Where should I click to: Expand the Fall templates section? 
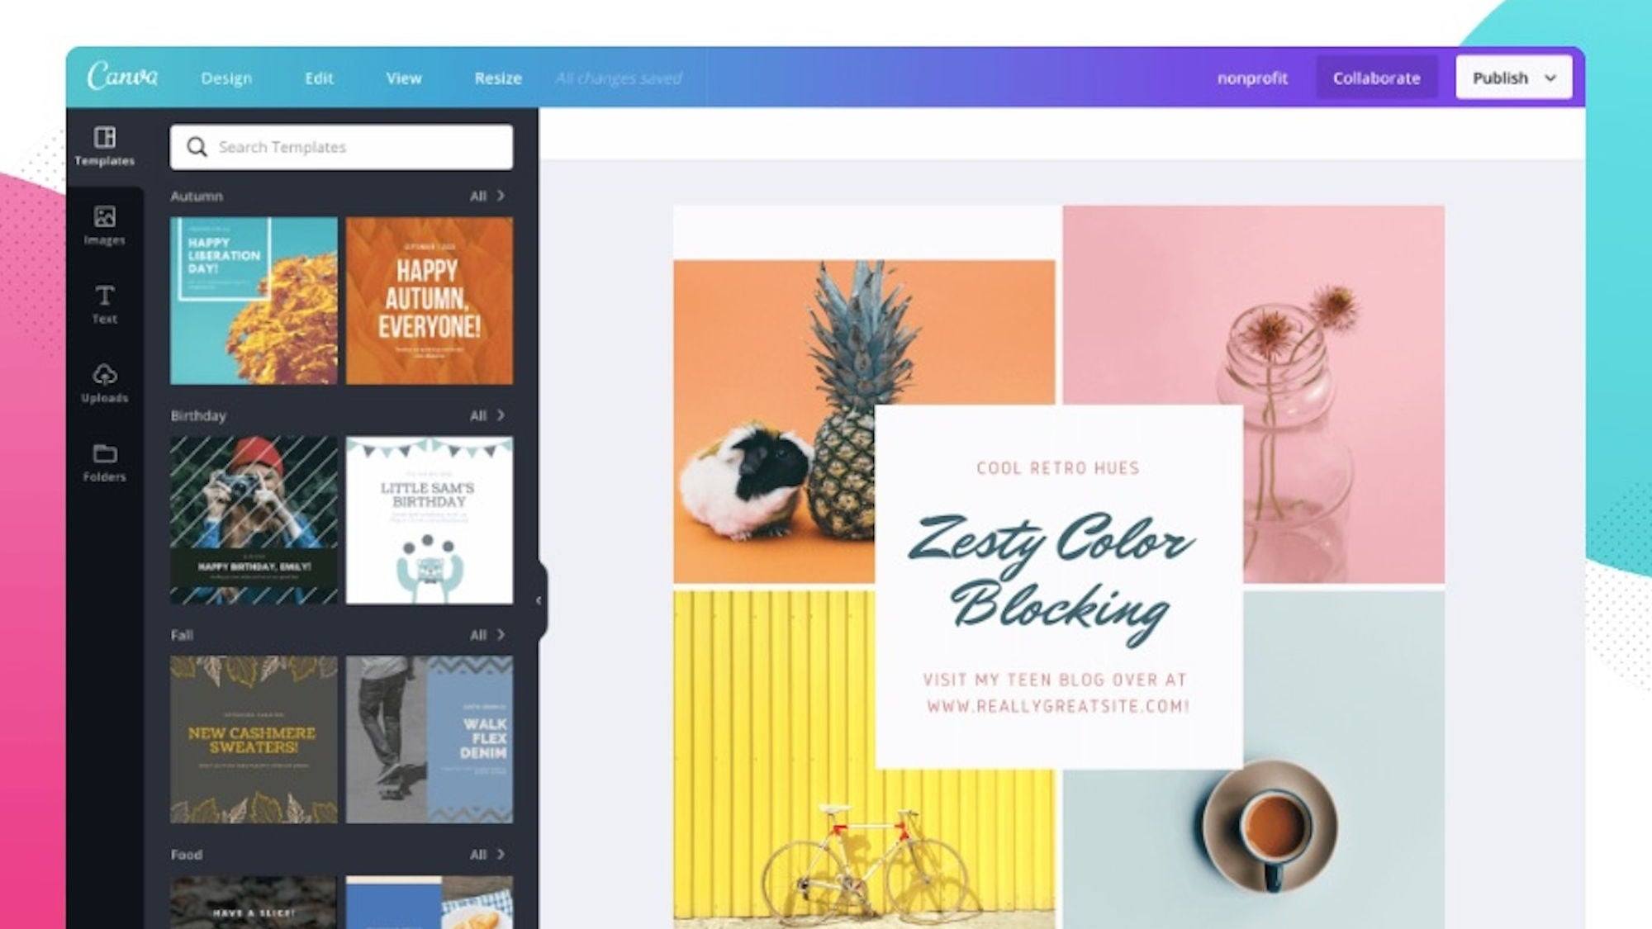(487, 634)
